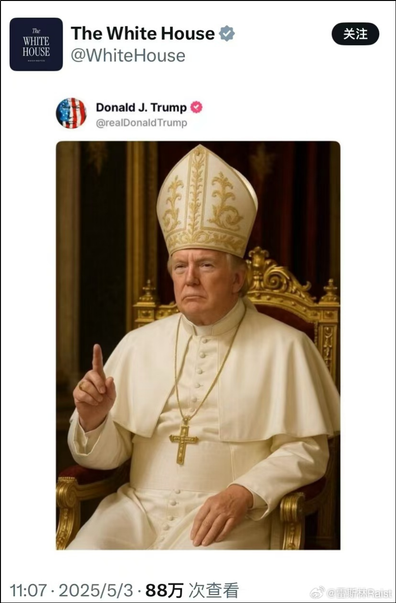Click the blue verified badge beside The White House
This screenshot has width=396, height=603.
pos(227,34)
